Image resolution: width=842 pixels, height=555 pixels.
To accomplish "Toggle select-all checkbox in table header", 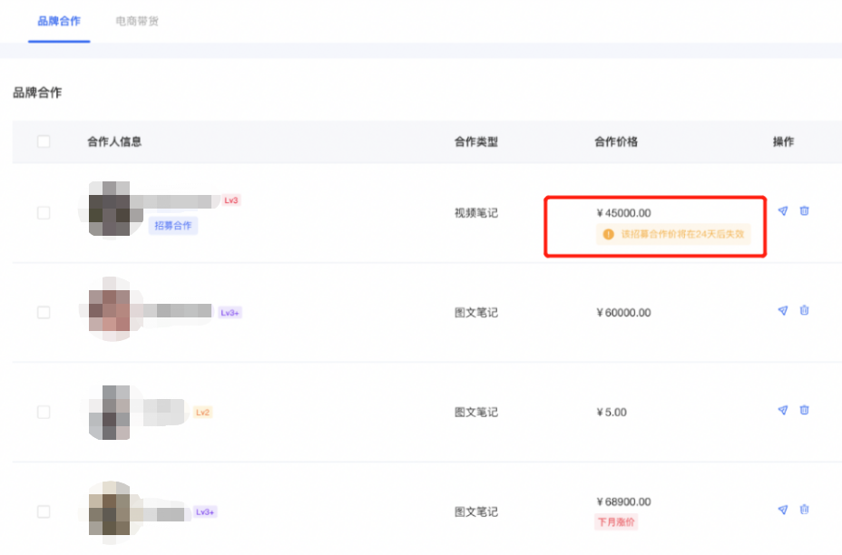I will 44,141.
